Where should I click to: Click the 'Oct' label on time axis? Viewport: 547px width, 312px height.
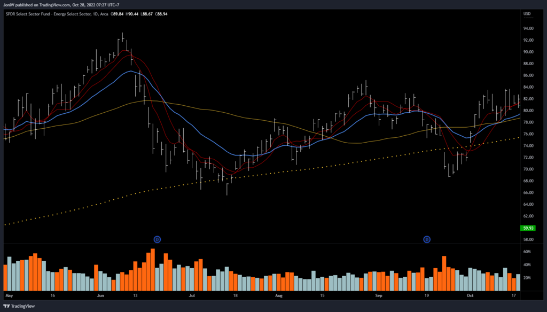click(x=470, y=295)
